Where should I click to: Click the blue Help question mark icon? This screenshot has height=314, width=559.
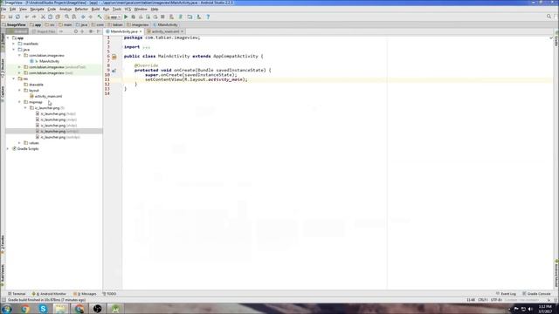pos(208,17)
